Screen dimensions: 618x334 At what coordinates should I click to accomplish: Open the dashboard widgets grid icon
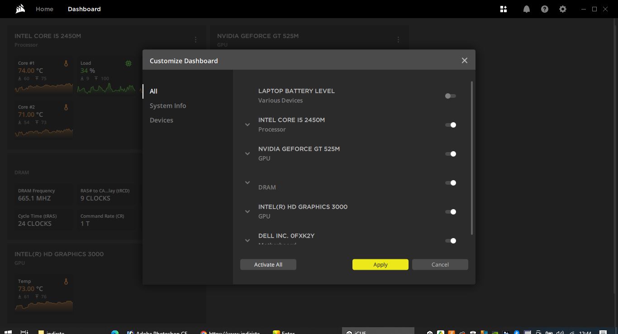[504, 9]
